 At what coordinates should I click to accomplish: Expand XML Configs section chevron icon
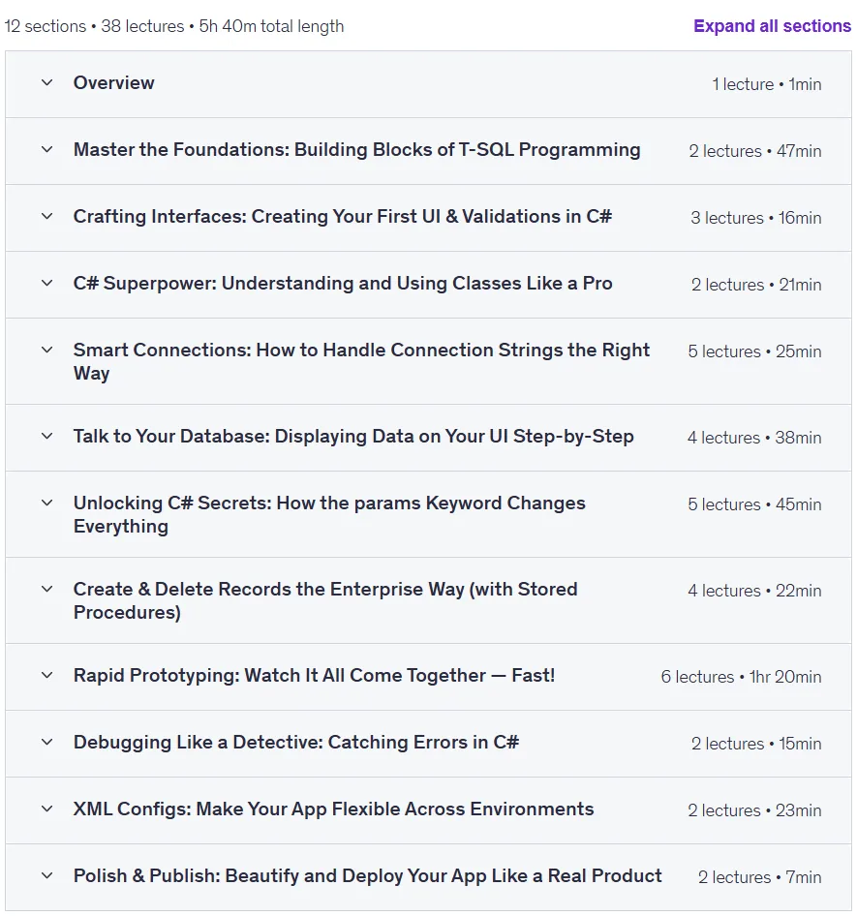47,809
